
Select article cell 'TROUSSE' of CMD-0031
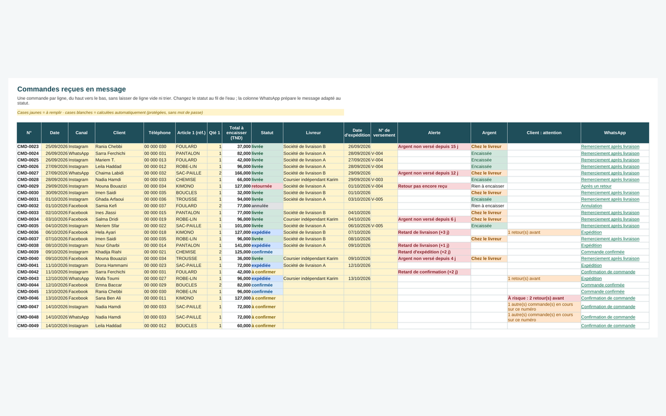(191, 199)
